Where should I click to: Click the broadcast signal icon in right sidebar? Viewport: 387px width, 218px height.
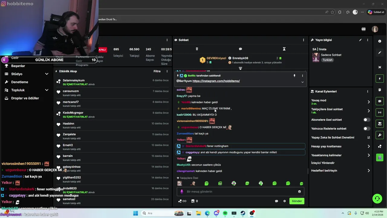pos(380,112)
